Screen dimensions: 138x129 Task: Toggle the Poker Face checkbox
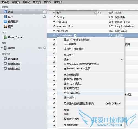tap(54, 31)
